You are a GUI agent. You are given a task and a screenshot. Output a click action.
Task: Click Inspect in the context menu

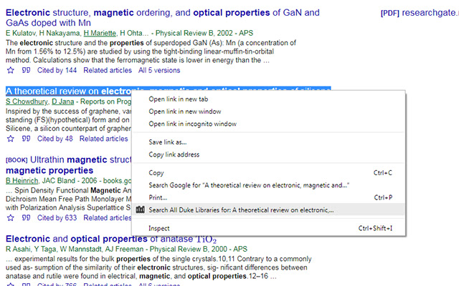(159, 228)
